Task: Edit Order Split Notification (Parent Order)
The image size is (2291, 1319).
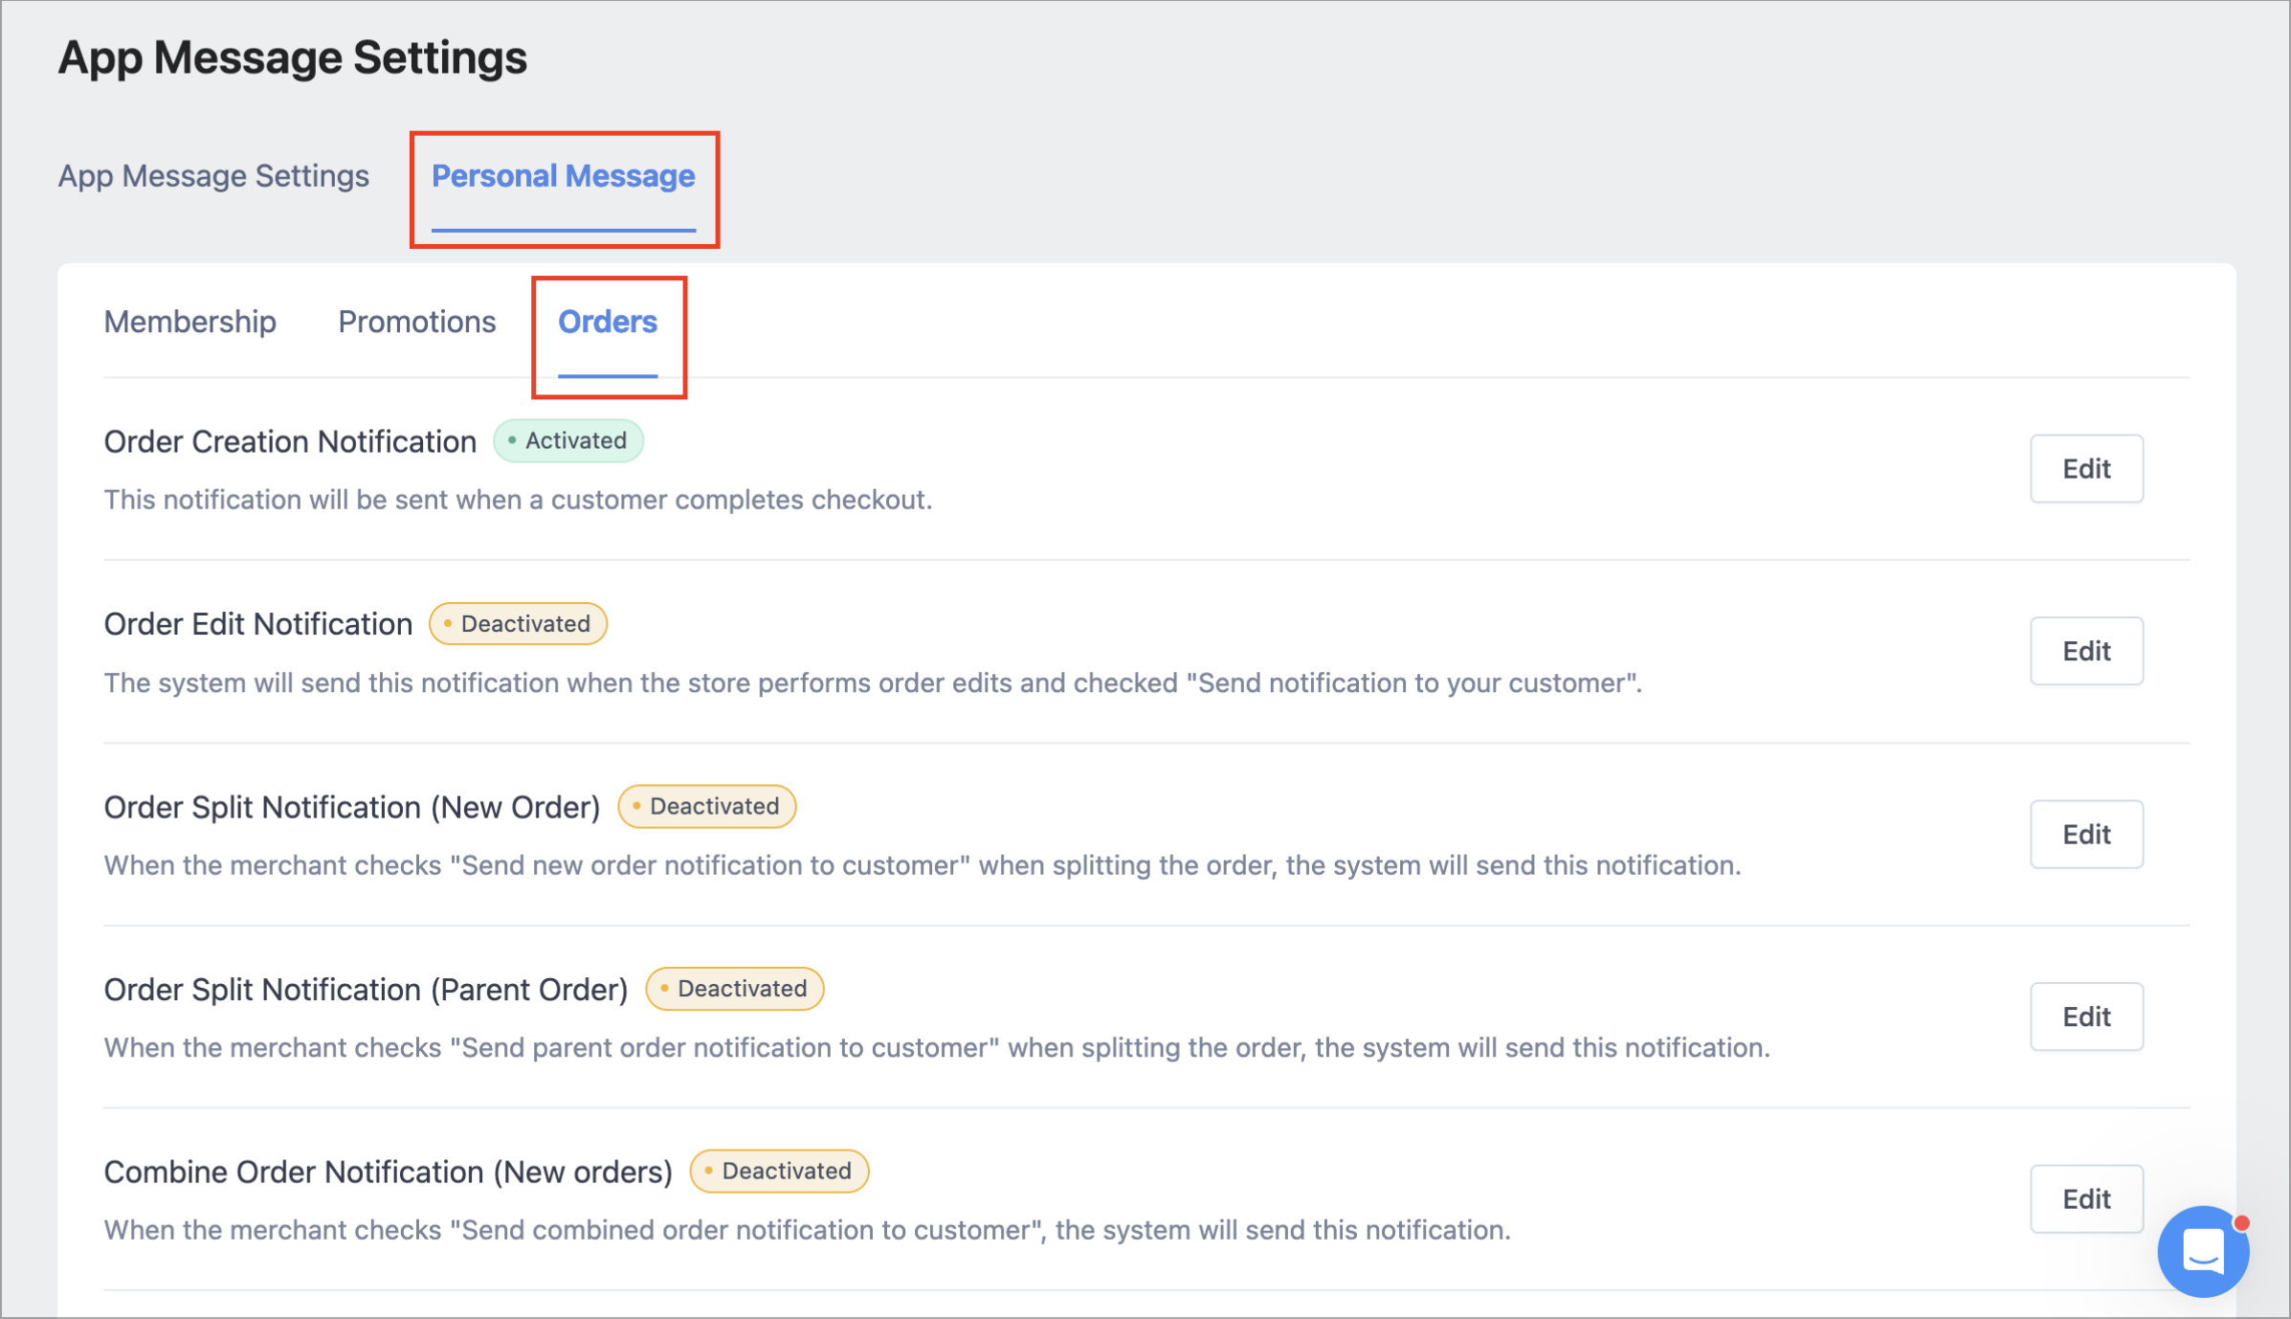Action: (2086, 1017)
